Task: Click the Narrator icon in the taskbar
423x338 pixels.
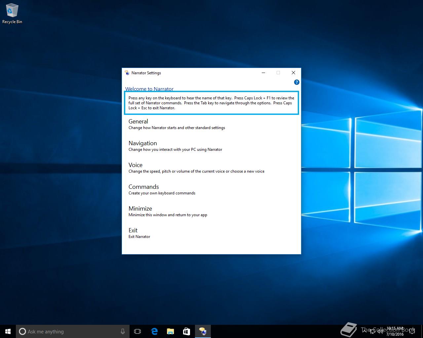Action: (x=203, y=331)
